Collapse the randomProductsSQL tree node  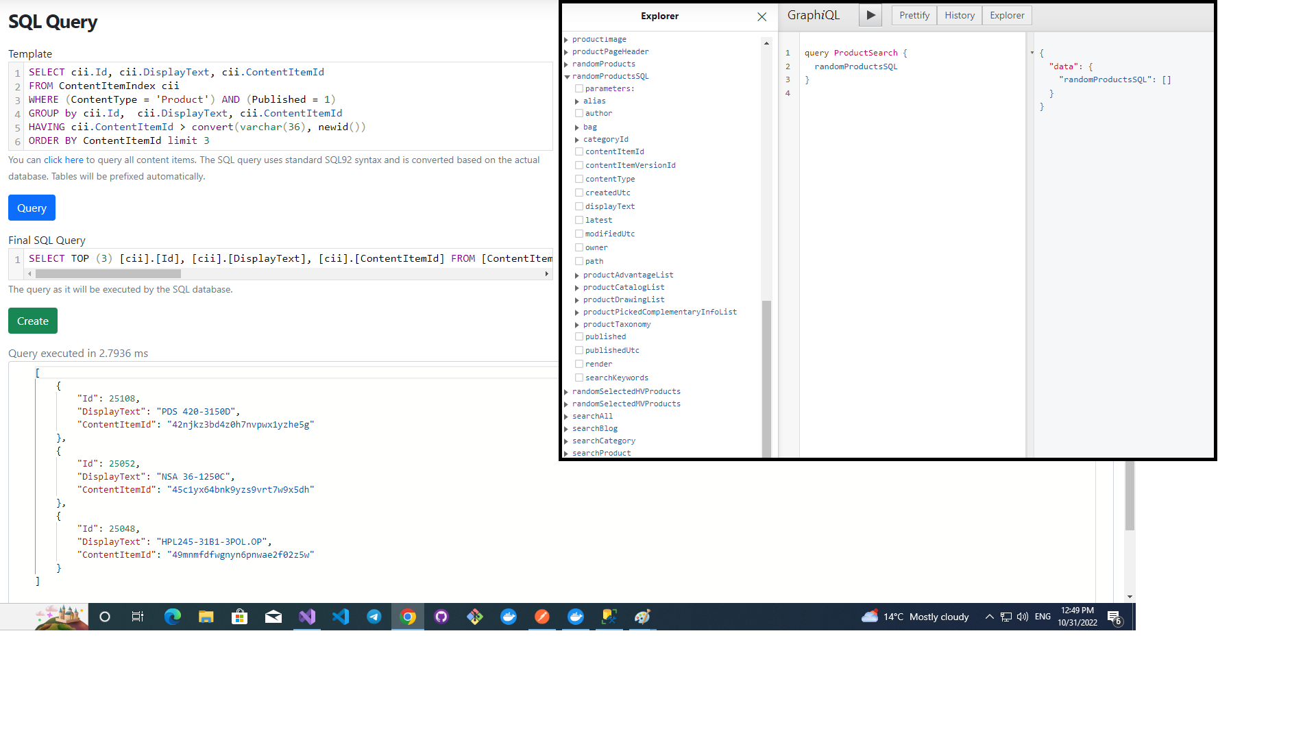[567, 77]
